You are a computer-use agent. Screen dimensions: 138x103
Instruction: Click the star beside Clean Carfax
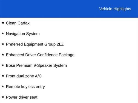3,23
